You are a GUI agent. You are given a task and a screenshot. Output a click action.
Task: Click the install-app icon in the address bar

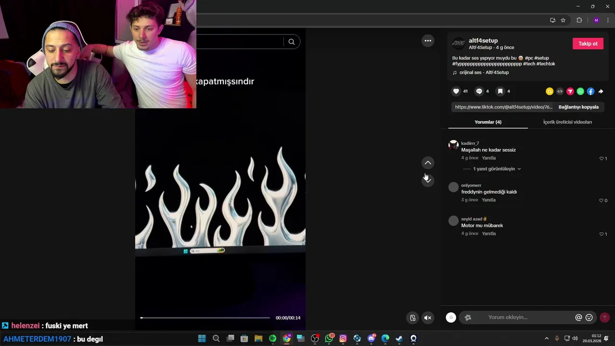pos(553,20)
